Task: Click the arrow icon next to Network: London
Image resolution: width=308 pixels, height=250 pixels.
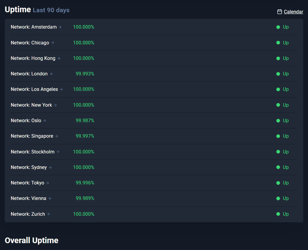Action: pos(51,74)
